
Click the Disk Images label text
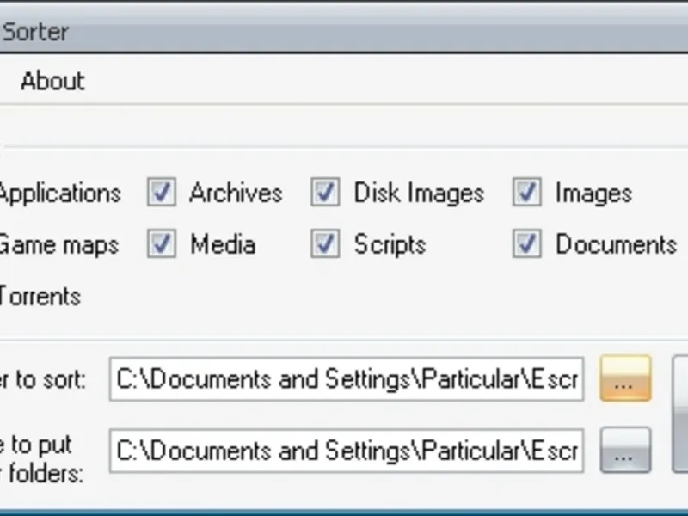point(419,193)
